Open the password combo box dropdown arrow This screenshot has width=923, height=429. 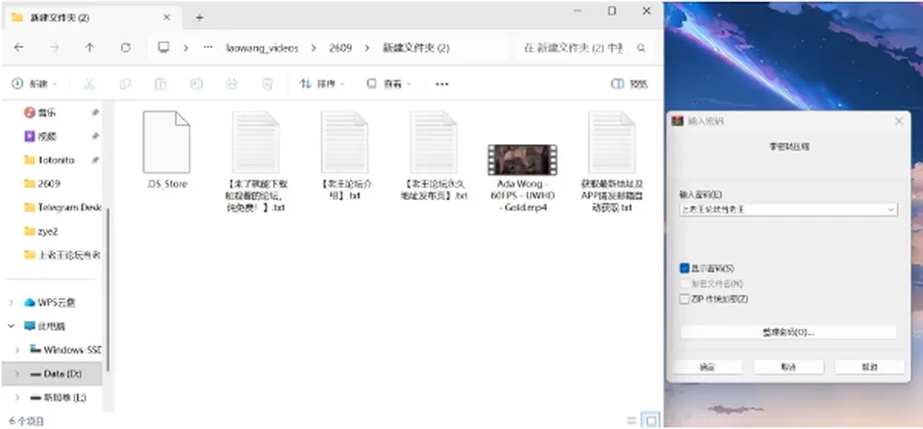(x=890, y=209)
